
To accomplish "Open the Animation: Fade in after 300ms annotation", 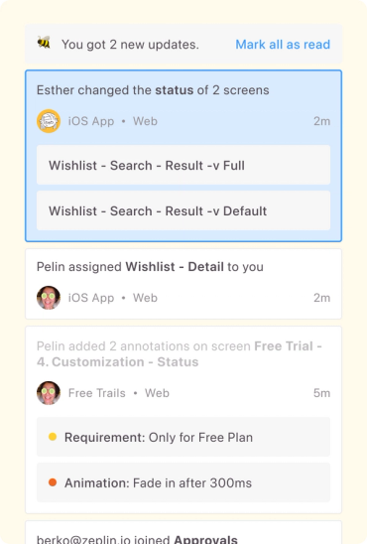I will pyautogui.click(x=183, y=482).
